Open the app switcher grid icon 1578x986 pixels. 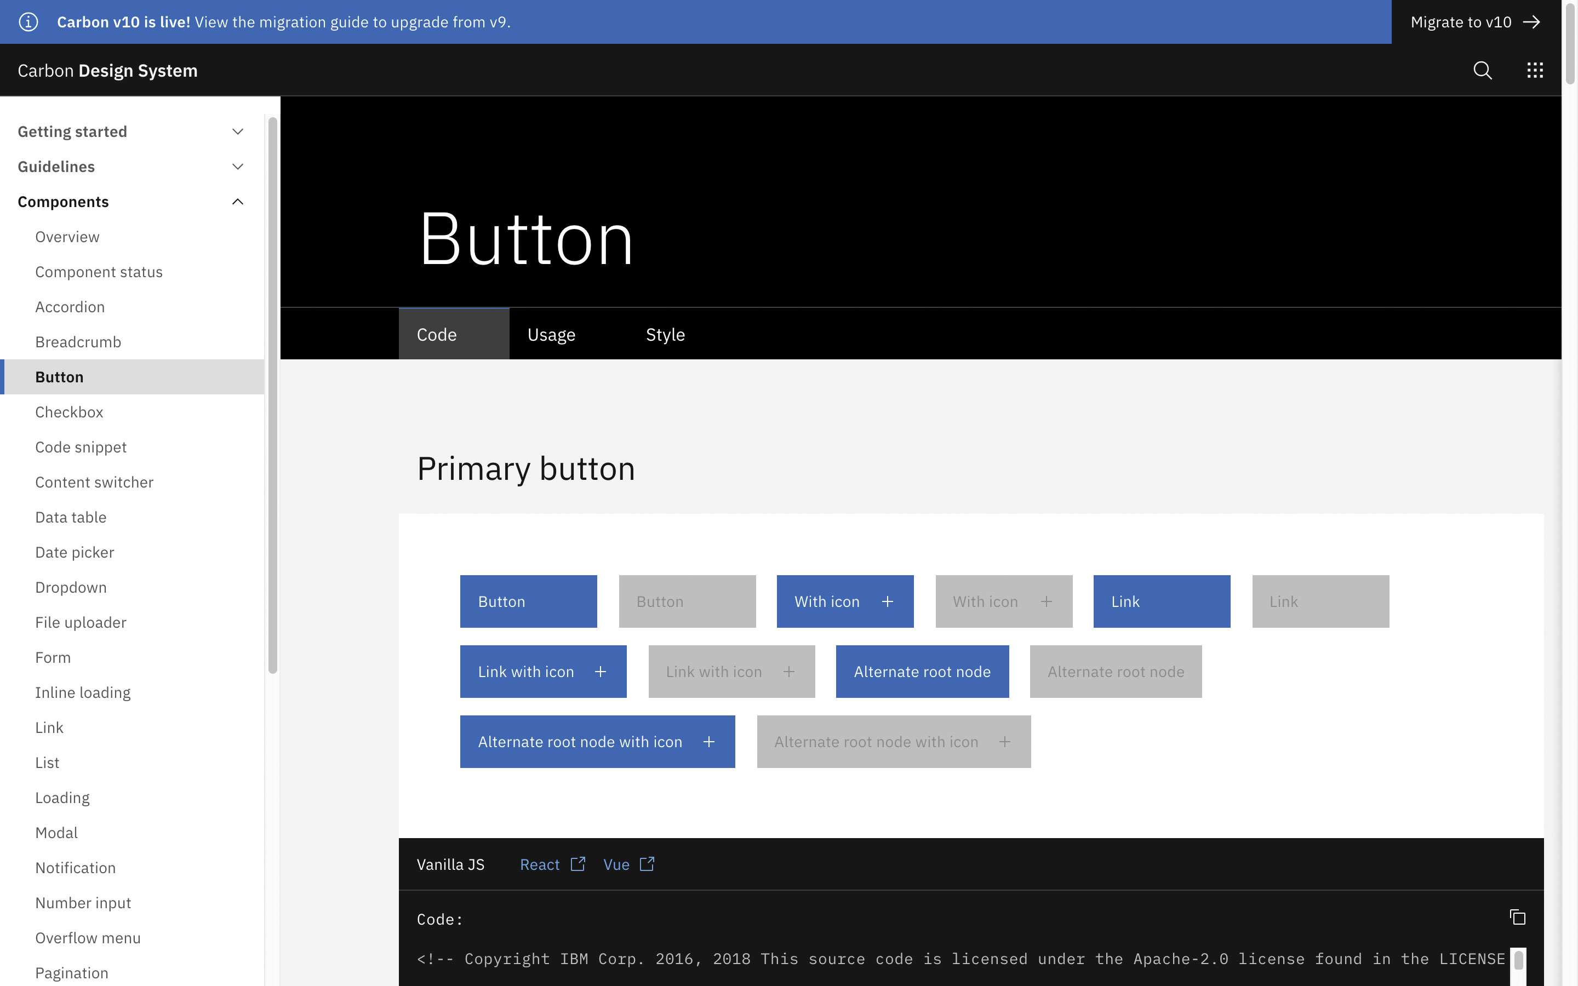1535,70
